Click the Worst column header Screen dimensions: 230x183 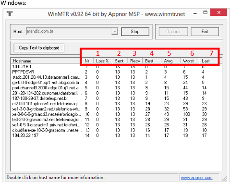tap(190, 61)
